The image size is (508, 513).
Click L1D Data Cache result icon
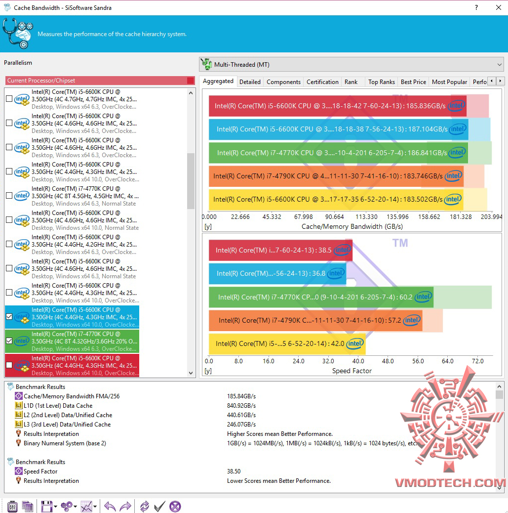[x=19, y=405]
